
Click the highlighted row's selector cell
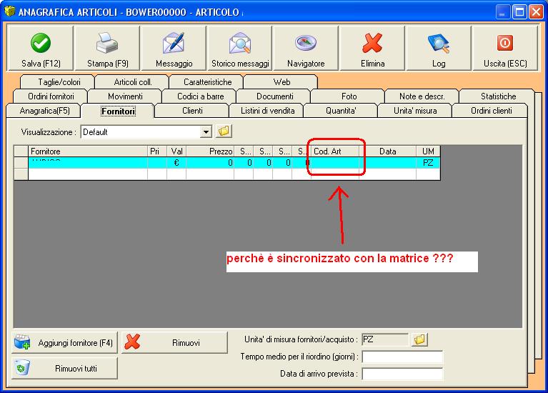tap(21, 163)
